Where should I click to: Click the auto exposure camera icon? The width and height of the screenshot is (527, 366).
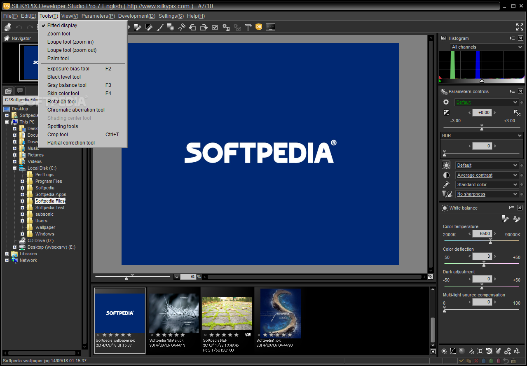click(x=518, y=112)
